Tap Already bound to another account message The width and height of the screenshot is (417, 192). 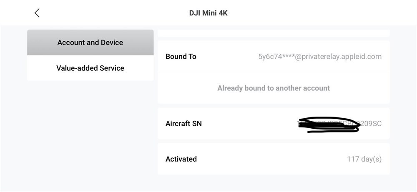(274, 88)
